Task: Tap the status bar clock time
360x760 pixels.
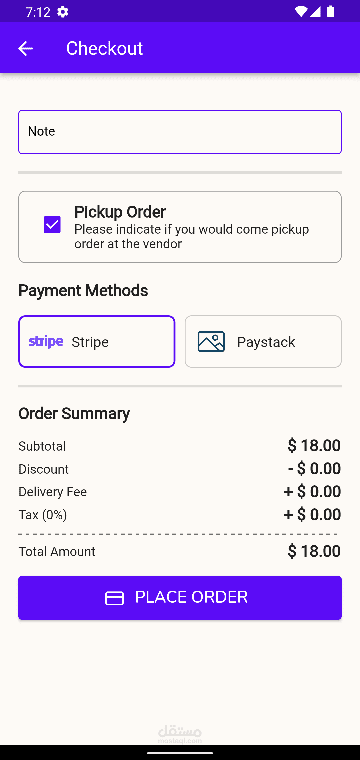Action: pyautogui.click(x=38, y=12)
